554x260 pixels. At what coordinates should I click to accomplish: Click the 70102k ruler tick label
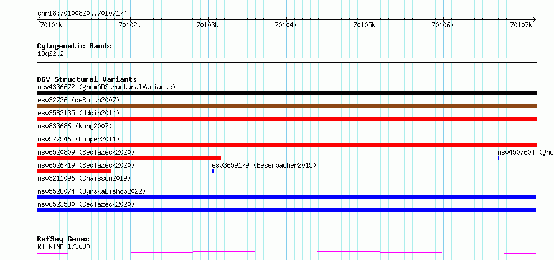click(130, 25)
